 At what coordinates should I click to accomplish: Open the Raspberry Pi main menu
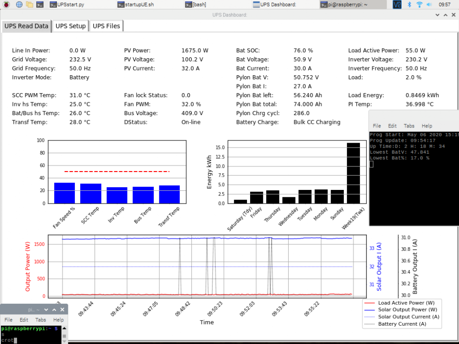6,5
